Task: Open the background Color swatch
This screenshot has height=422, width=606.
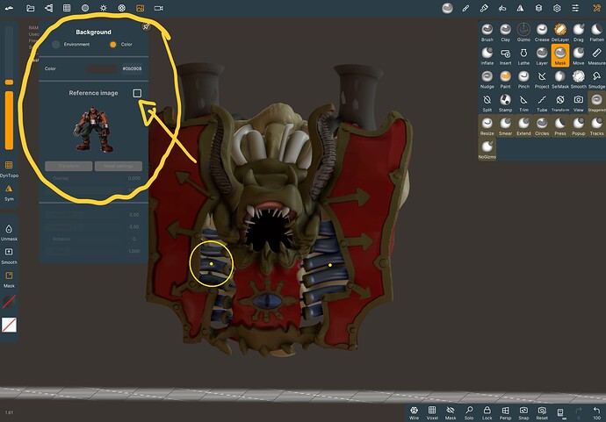Action: click(102, 68)
